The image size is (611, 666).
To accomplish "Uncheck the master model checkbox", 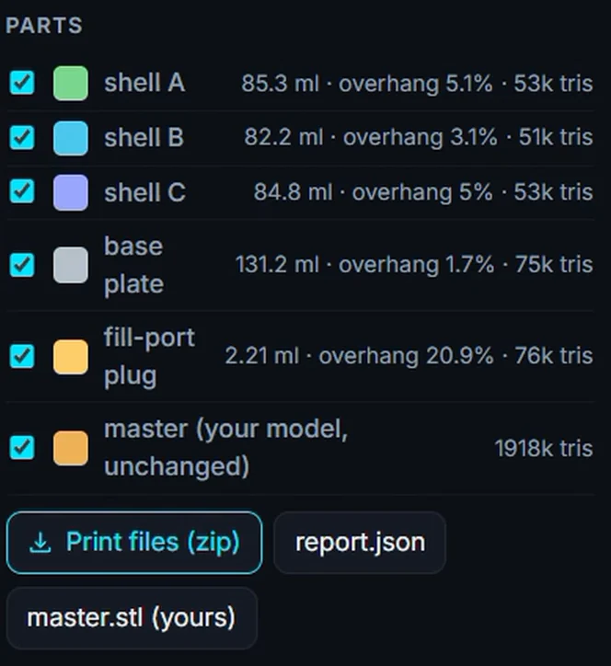I will (22, 447).
